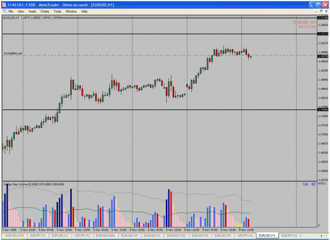Click the 1.50270 price axis label

click(x=323, y=43)
